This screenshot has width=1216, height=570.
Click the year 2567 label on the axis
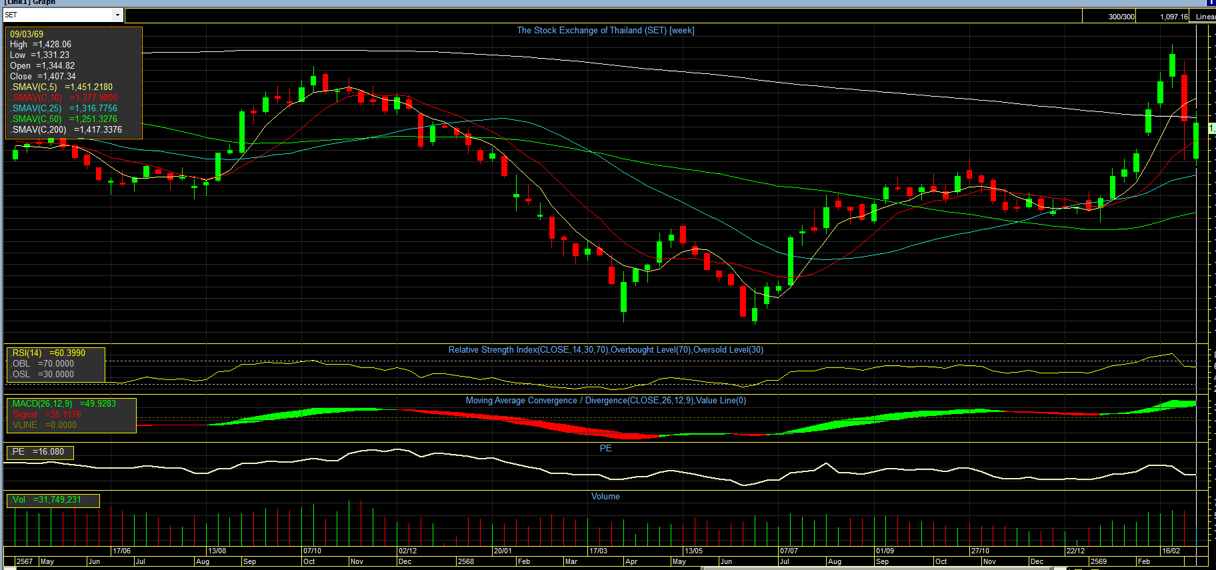click(25, 562)
